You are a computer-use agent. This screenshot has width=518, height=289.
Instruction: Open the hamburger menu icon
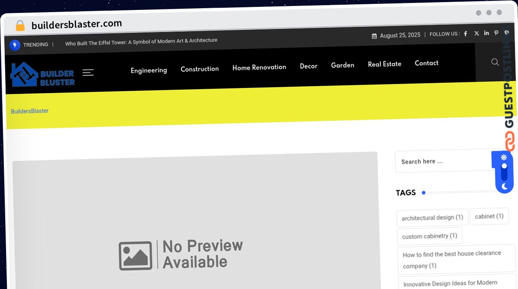[88, 72]
